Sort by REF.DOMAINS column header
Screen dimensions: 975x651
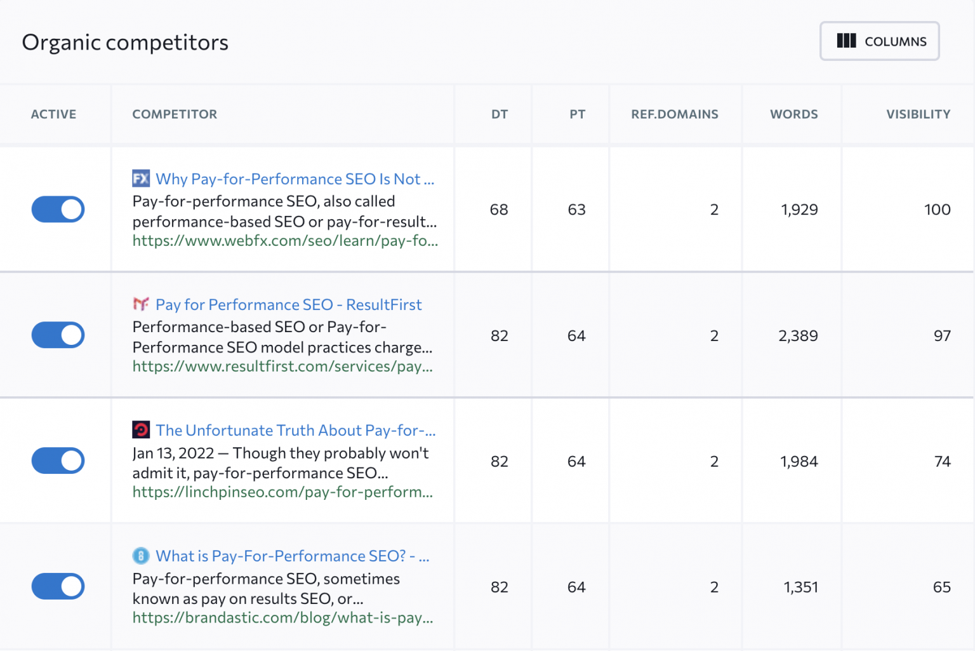pyautogui.click(x=675, y=114)
